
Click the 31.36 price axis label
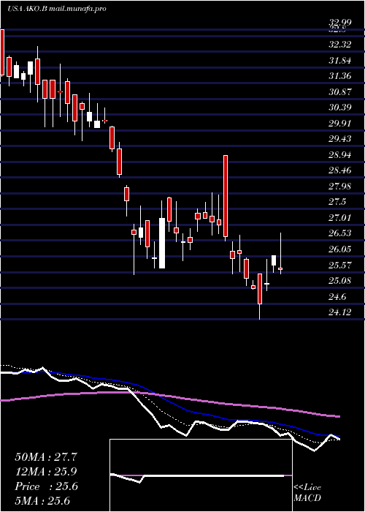click(340, 76)
